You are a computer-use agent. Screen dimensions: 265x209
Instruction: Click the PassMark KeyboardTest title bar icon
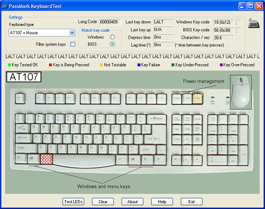[5, 6]
